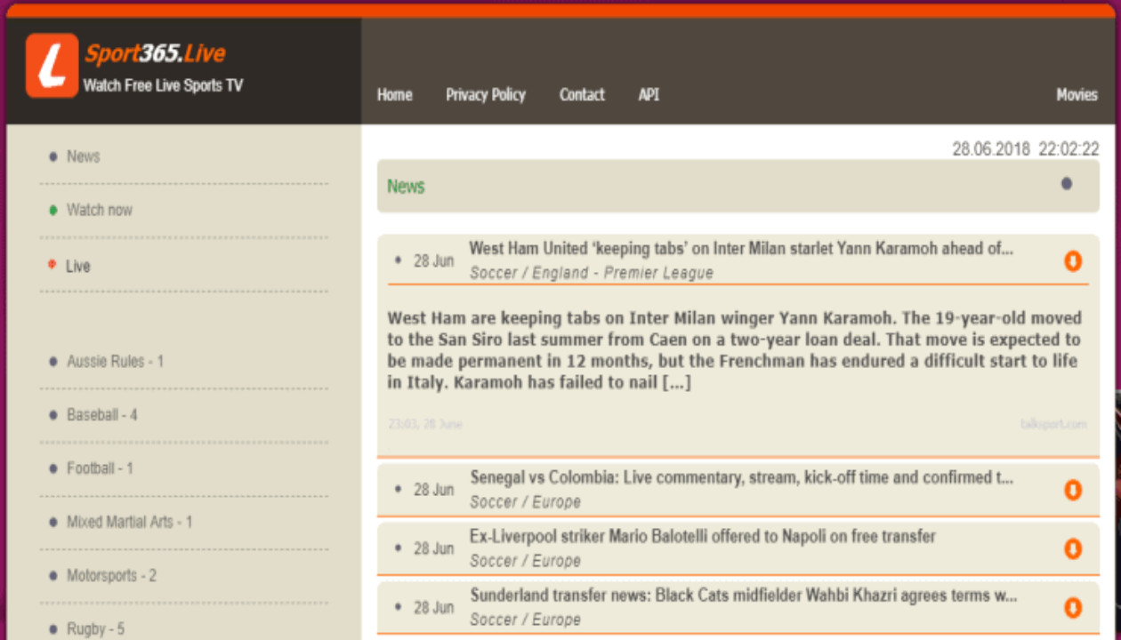Screen dimensions: 1121x640
Task: Open the API menu item
Action: coord(649,95)
